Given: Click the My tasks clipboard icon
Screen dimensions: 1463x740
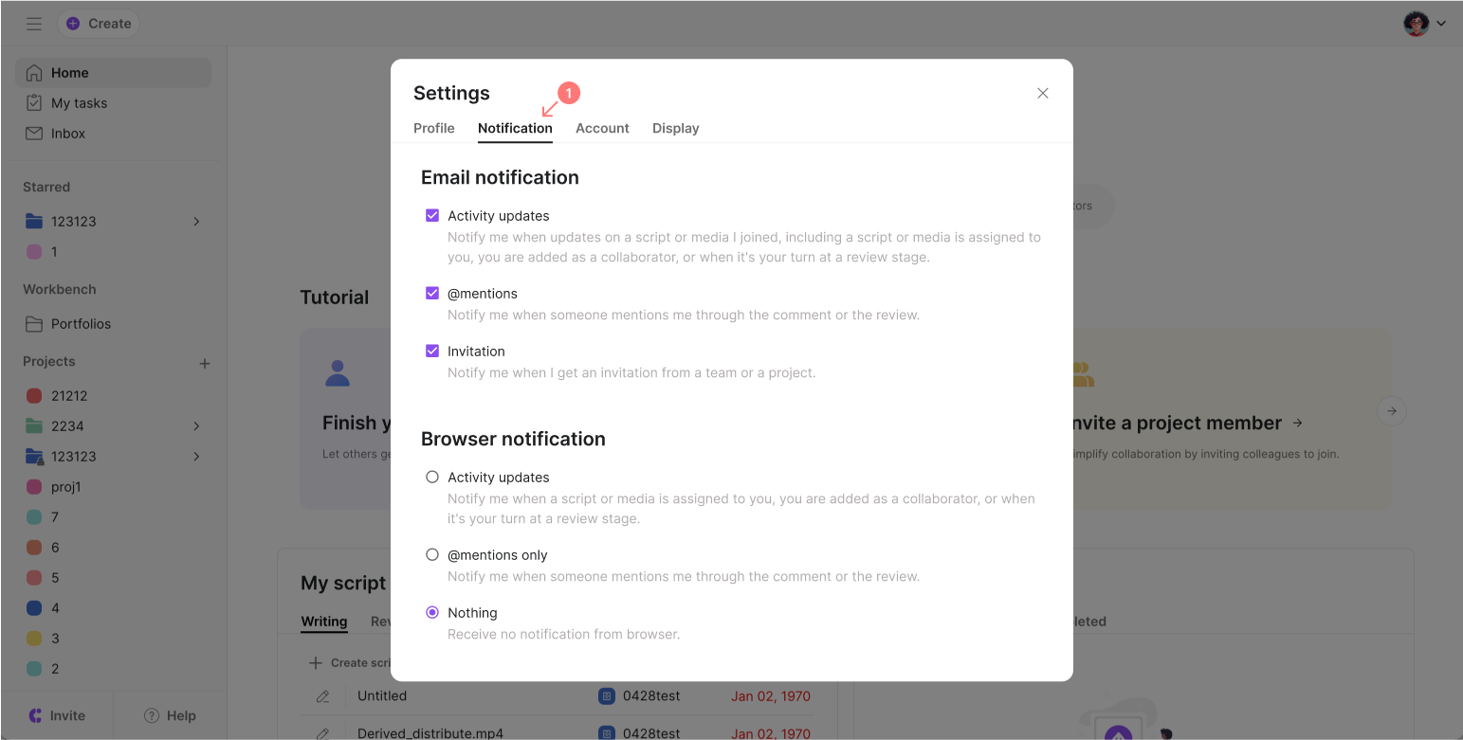Looking at the screenshot, I should (x=34, y=103).
